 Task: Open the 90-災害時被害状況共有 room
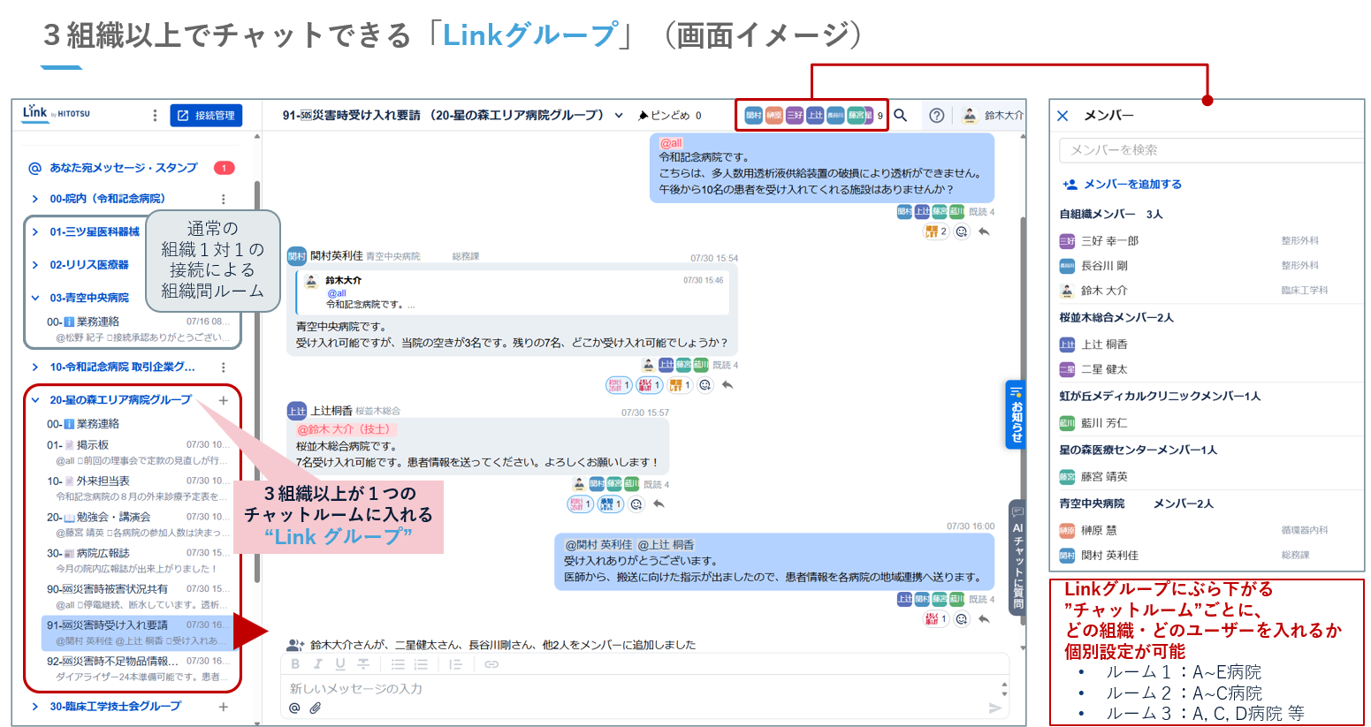tap(139, 596)
